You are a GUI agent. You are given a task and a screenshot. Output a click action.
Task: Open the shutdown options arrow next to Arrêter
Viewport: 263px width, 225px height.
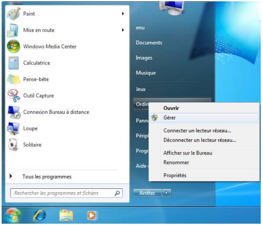(167, 193)
